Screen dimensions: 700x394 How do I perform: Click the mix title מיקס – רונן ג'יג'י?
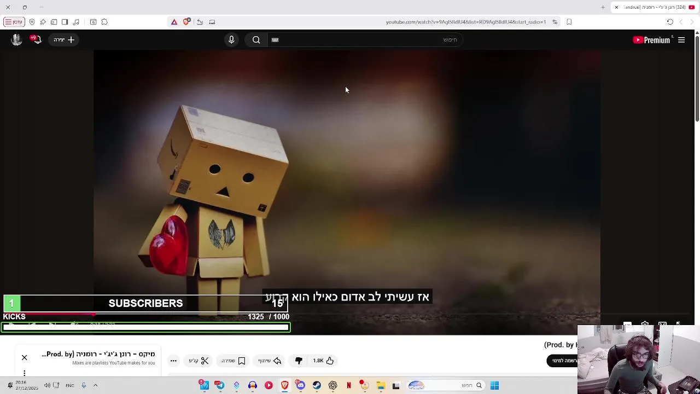[98, 354]
